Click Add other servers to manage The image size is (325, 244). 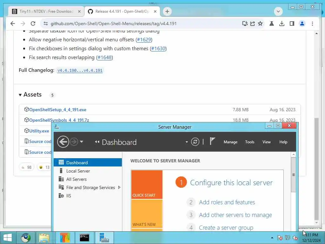pos(235,215)
